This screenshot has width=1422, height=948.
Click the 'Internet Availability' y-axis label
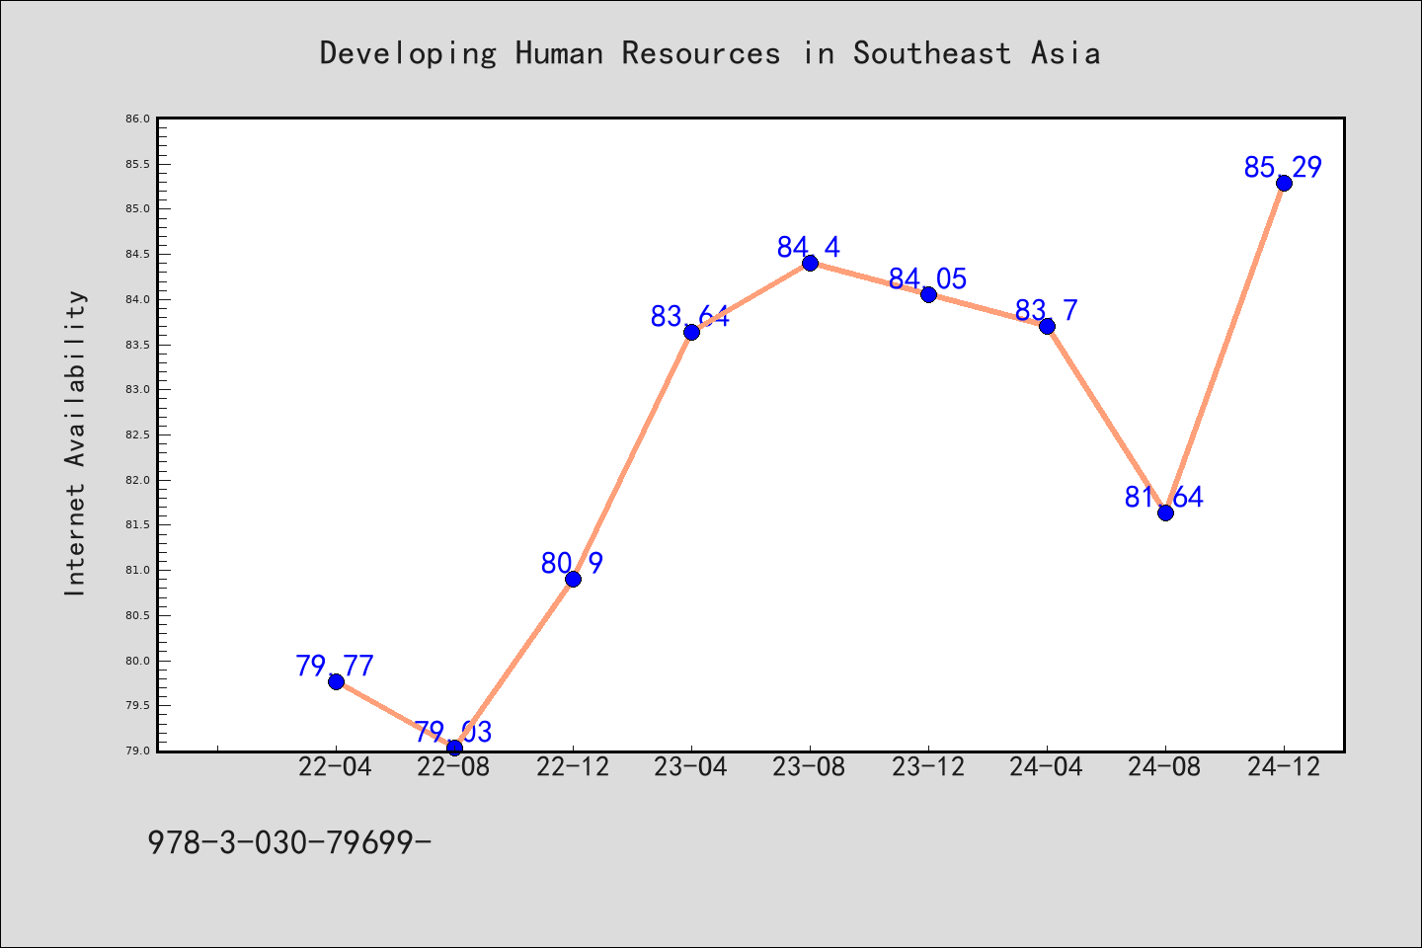pyautogui.click(x=75, y=442)
